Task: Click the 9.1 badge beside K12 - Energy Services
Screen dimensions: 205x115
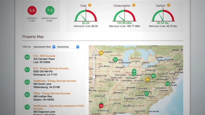Action: pyautogui.click(x=27, y=70)
